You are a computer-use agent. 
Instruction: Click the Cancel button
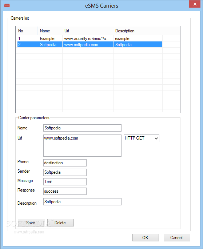177,238
